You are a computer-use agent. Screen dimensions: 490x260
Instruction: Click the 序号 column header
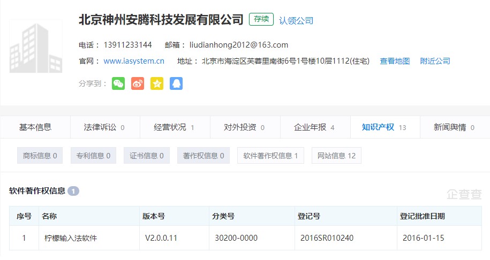(24, 216)
